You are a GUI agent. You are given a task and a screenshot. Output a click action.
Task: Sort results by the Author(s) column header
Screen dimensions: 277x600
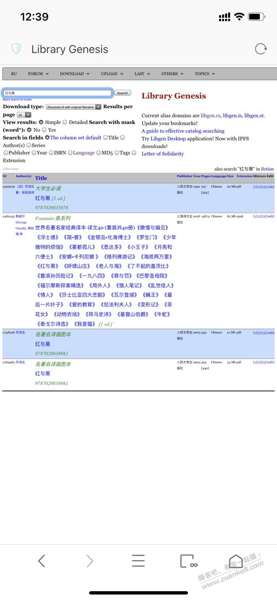(23, 176)
